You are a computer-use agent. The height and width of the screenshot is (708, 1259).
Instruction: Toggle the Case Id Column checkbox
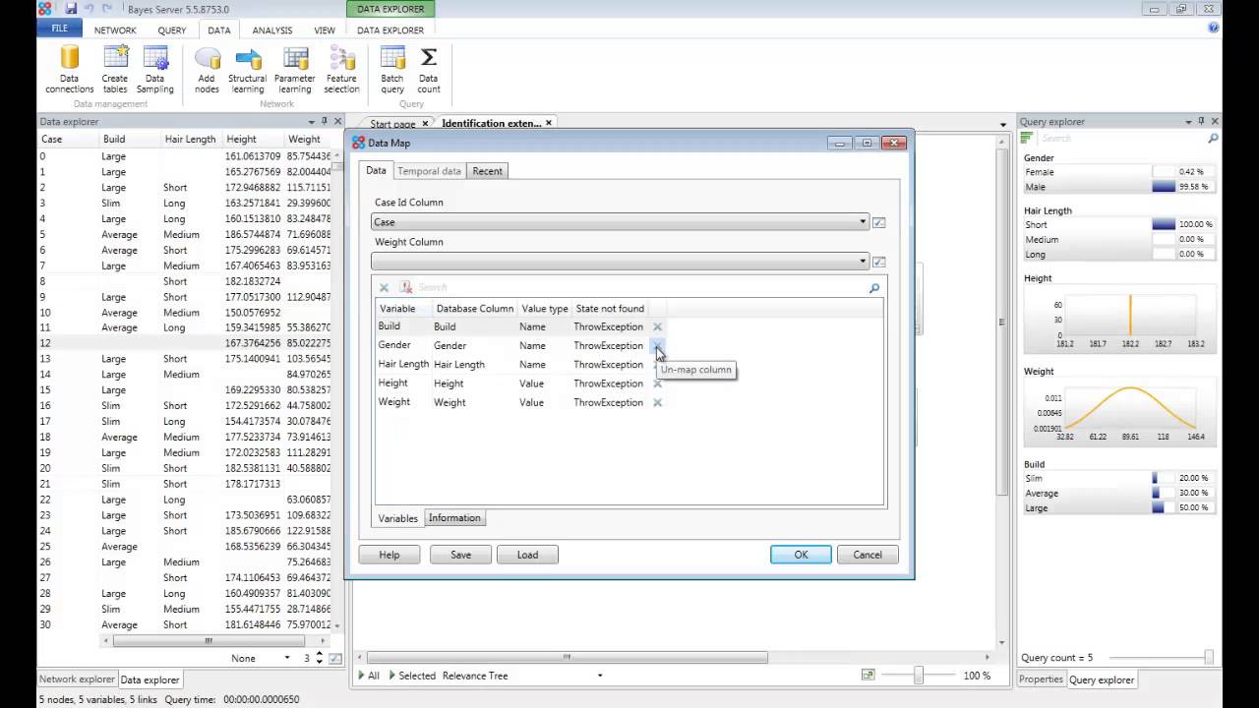tap(878, 222)
